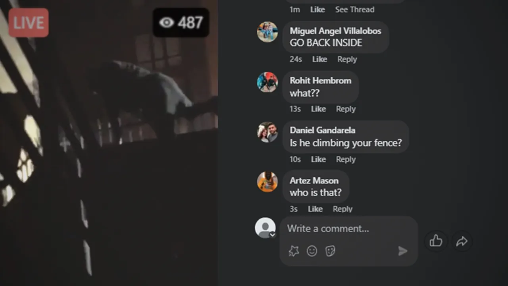The image size is (508, 286).
Task: Click the live video feed
Action: pyautogui.click(x=109, y=143)
